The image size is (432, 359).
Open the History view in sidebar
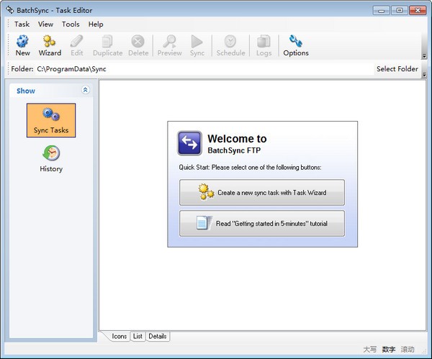pos(51,159)
